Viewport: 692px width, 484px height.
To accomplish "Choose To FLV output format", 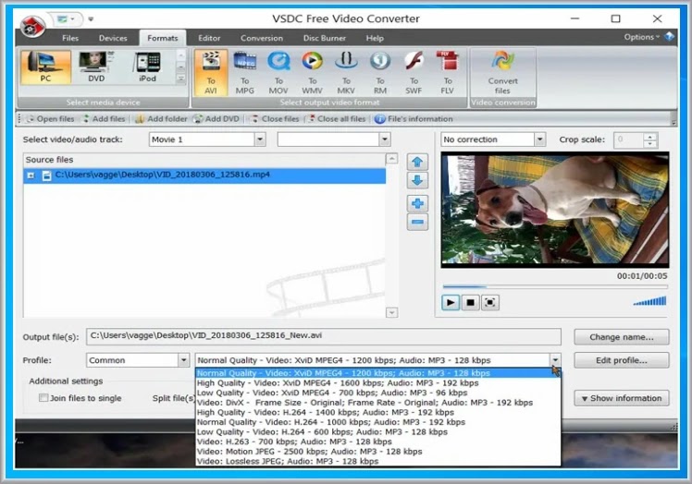I will point(447,73).
